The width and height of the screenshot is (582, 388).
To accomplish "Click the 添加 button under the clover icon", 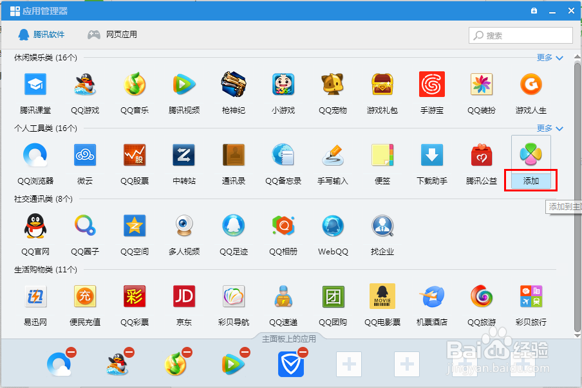I will click(x=530, y=181).
